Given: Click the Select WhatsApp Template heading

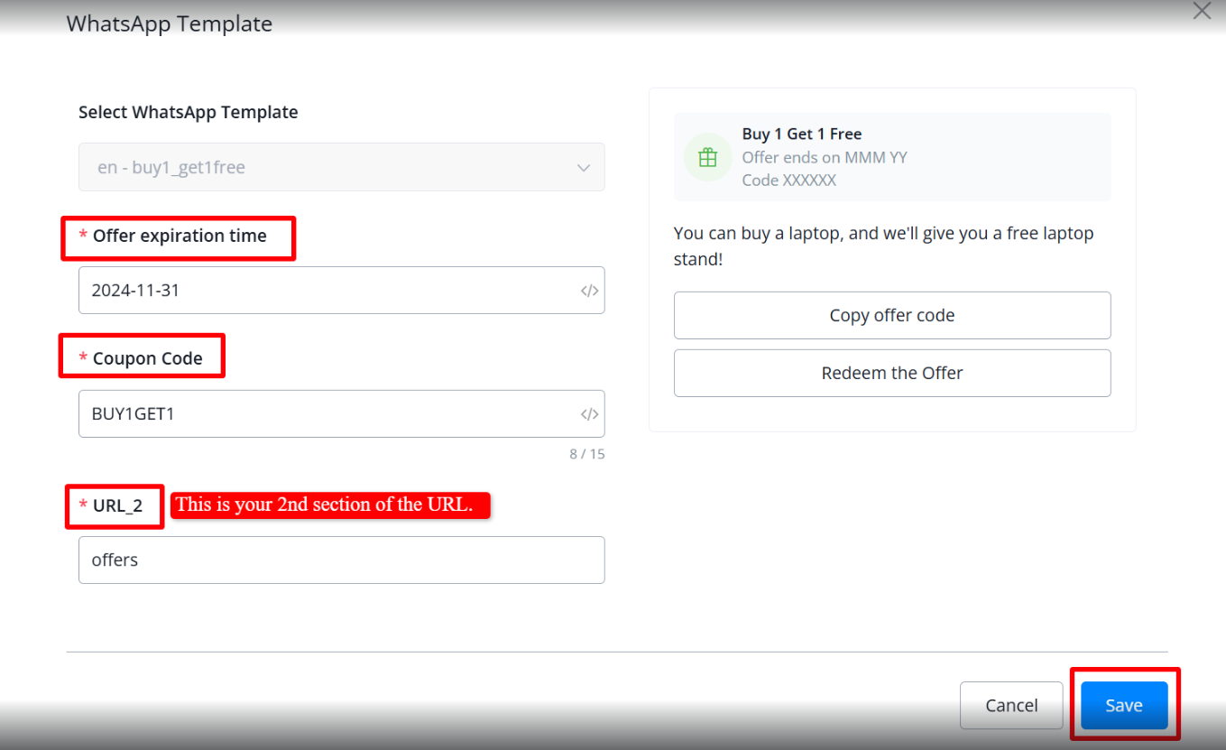Looking at the screenshot, I should pos(188,113).
